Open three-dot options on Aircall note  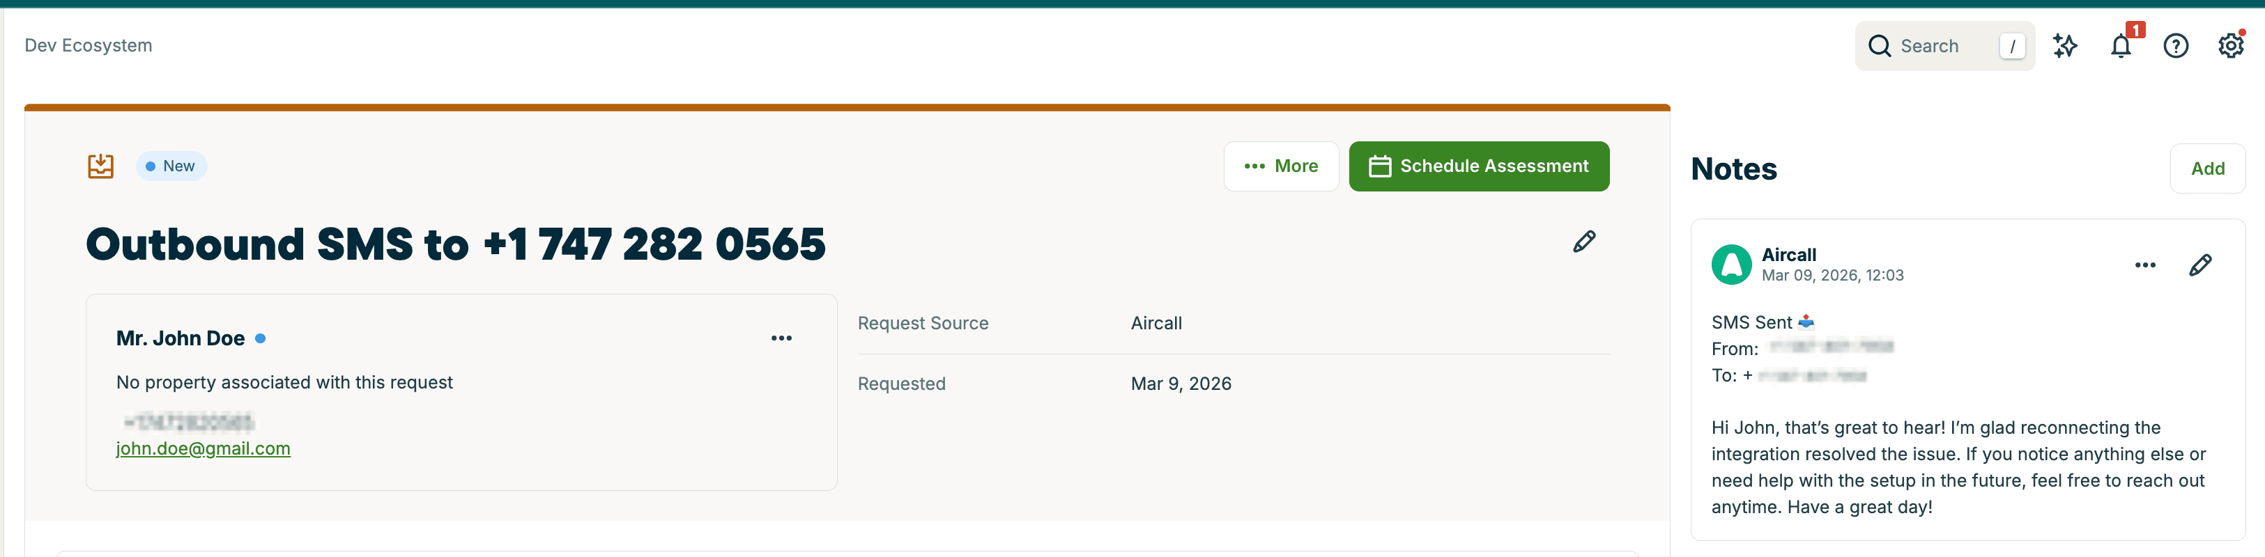click(2144, 265)
